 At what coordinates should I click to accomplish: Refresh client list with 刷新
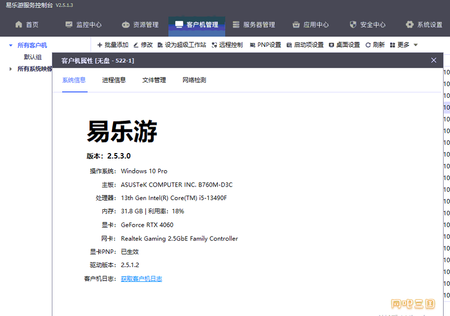[x=375, y=45]
